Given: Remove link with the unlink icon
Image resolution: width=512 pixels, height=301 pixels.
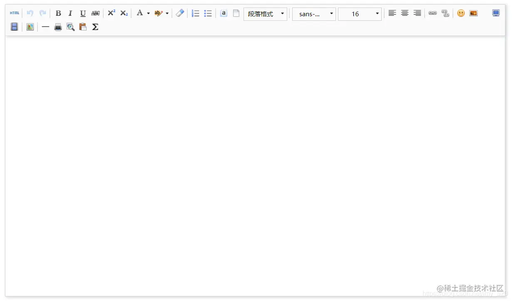Looking at the screenshot, I should click(x=445, y=13).
